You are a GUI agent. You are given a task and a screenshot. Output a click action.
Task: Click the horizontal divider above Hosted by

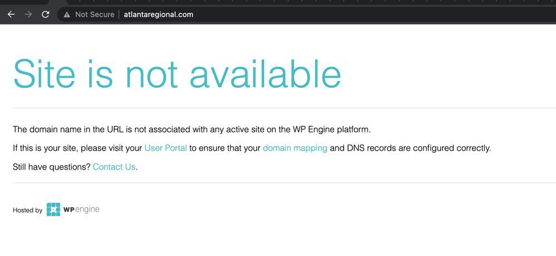[x=284, y=183]
